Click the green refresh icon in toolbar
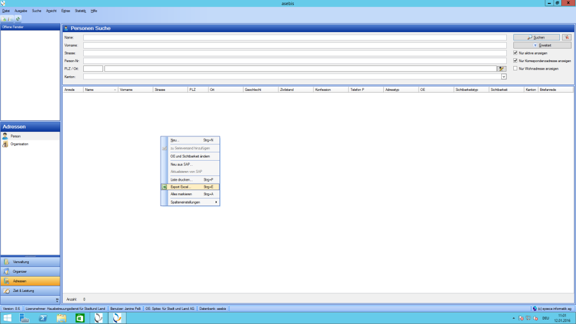This screenshot has width=576, height=324. click(18, 19)
